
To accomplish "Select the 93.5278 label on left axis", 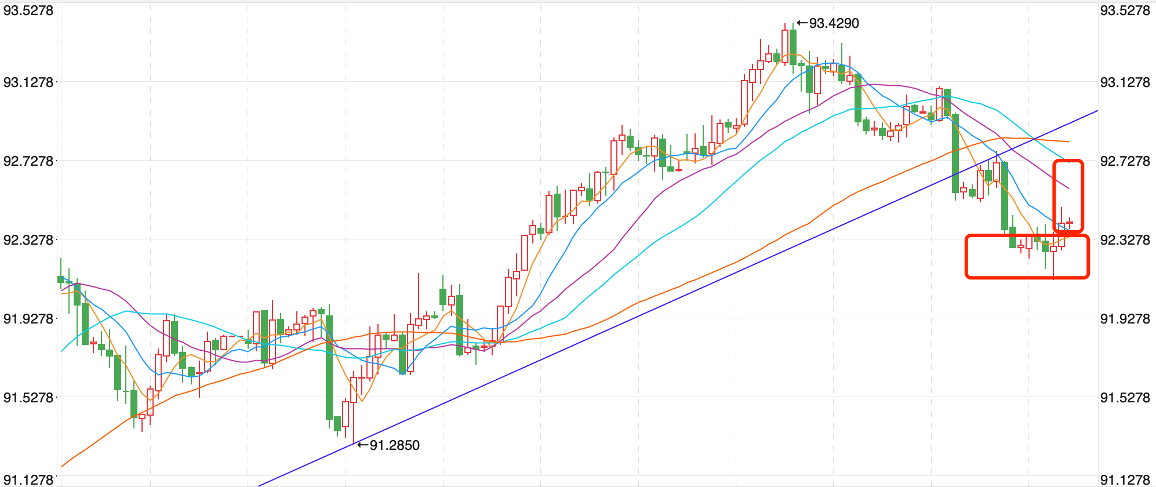I will (x=28, y=10).
